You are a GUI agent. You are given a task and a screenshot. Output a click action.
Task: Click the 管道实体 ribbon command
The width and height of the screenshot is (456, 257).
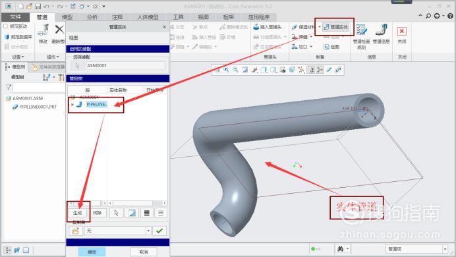coord(336,27)
